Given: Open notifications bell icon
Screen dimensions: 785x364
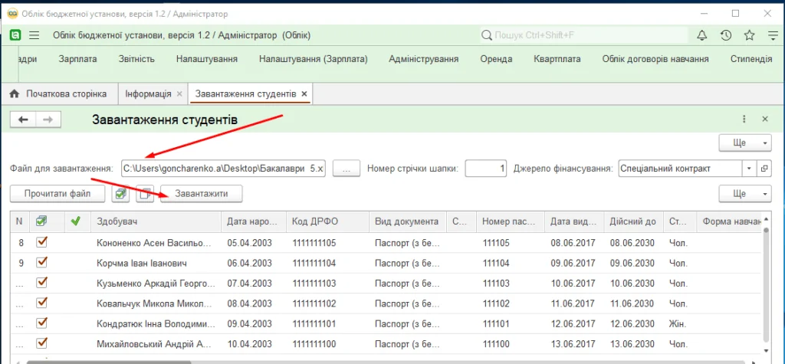Looking at the screenshot, I should [702, 35].
